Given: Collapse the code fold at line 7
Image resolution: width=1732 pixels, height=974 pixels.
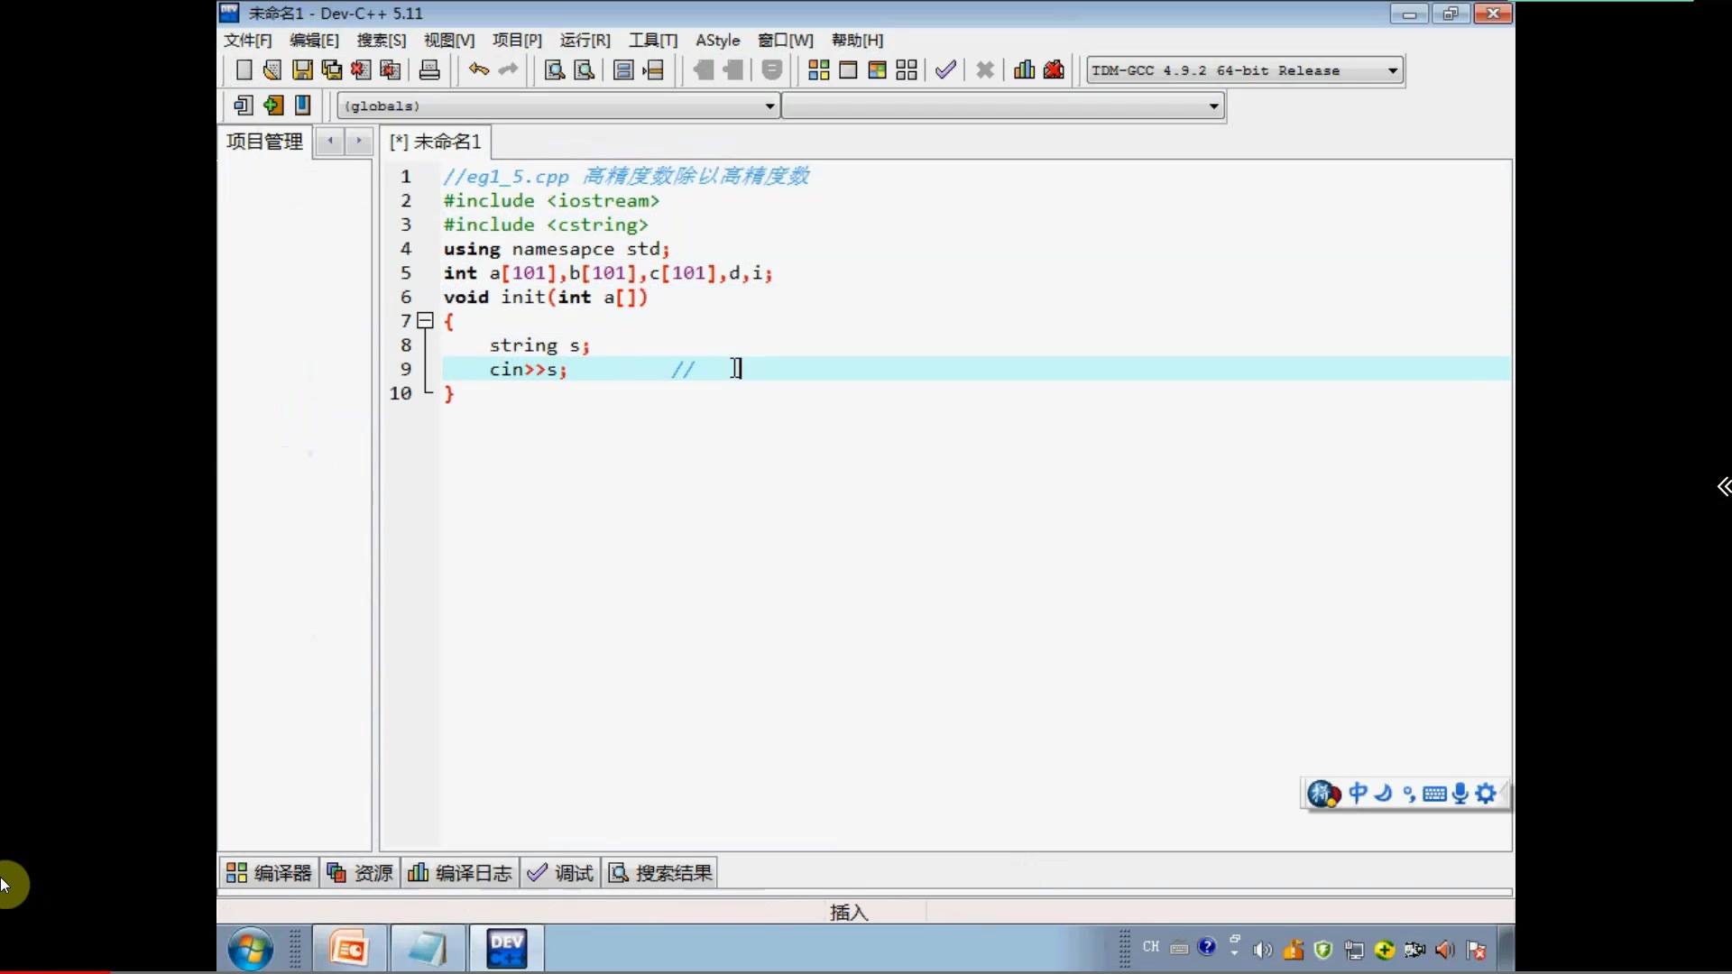Looking at the screenshot, I should tap(426, 320).
